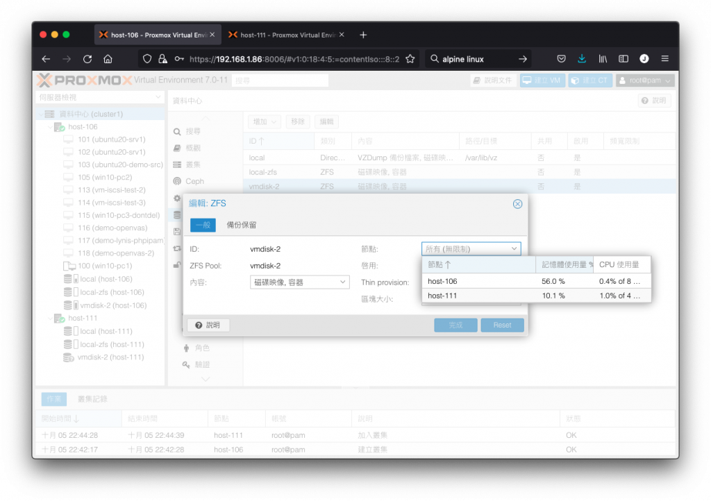Toggle the sidebar view icon
Viewport: 711px width, 501px height.
coord(624,59)
